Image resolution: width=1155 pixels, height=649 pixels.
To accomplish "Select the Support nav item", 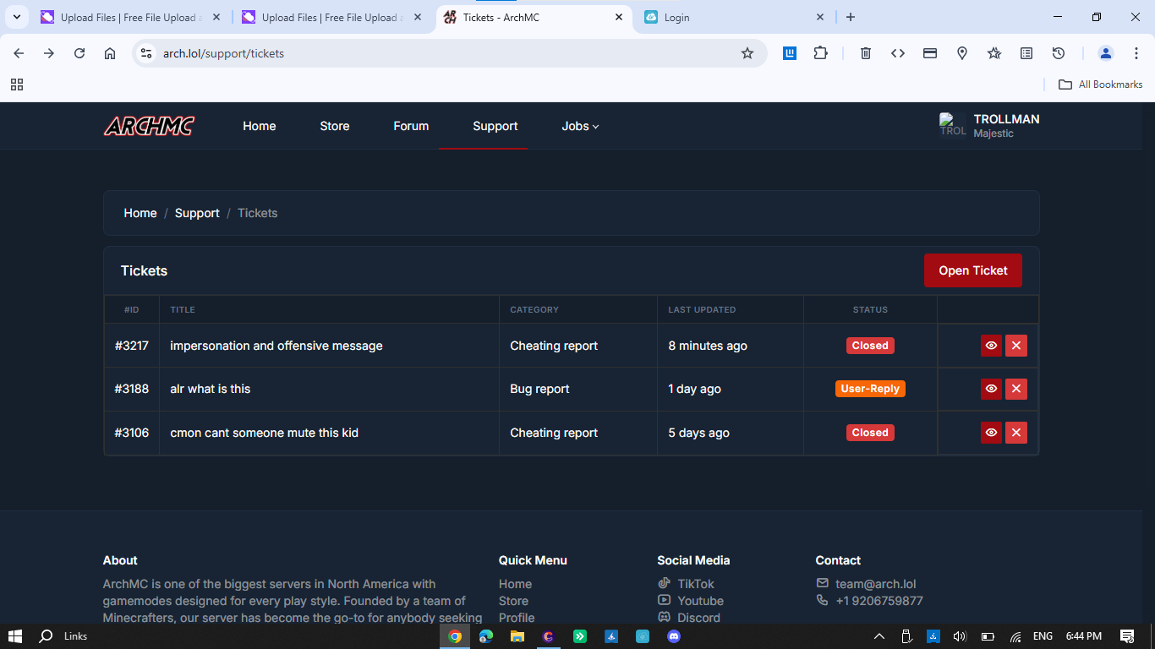I will 495,126.
